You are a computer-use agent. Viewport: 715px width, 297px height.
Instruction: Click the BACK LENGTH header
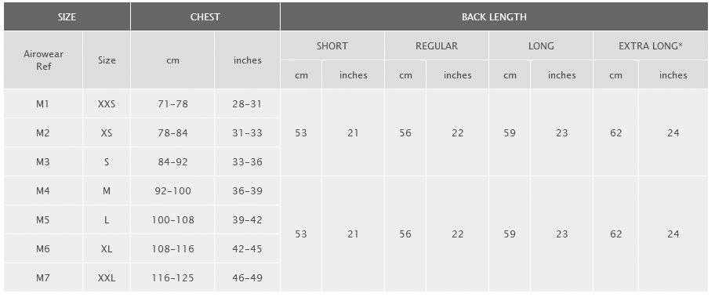point(494,17)
